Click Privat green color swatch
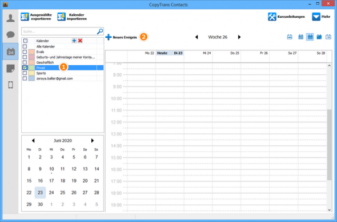 point(31,68)
